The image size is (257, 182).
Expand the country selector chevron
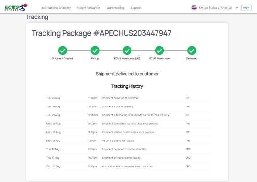237,8
